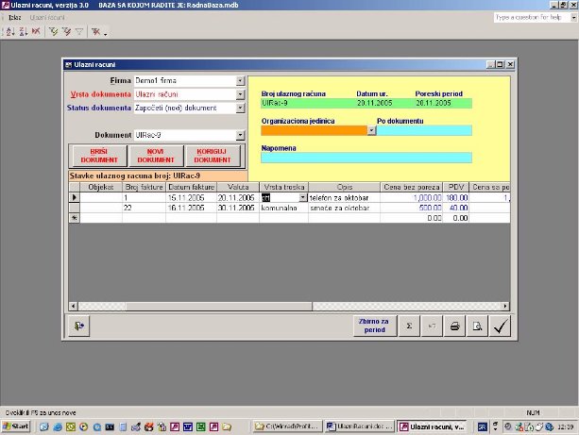Click the sort descending toolbar icon
Screen dimensions: 579x435
tap(22, 31)
